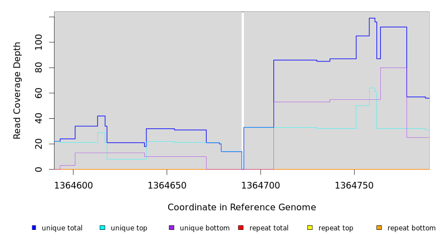Select the 'repeat top' legend label
The width and height of the screenshot is (441, 241).
(336, 228)
